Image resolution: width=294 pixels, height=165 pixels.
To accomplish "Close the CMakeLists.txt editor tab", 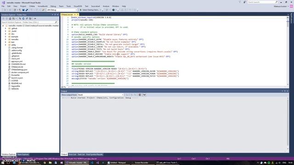I will click(78, 15).
